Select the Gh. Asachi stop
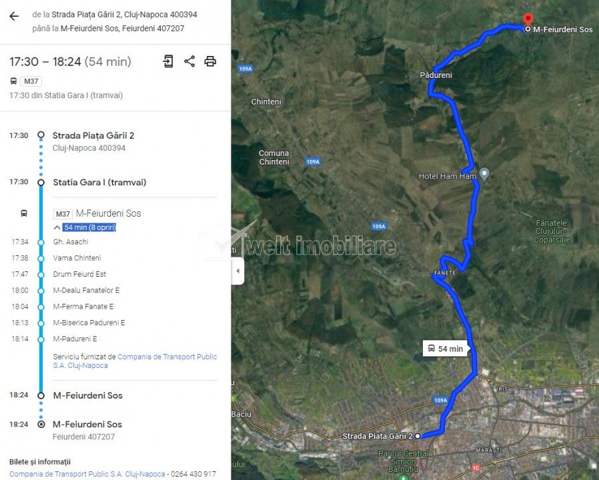 coord(71,242)
